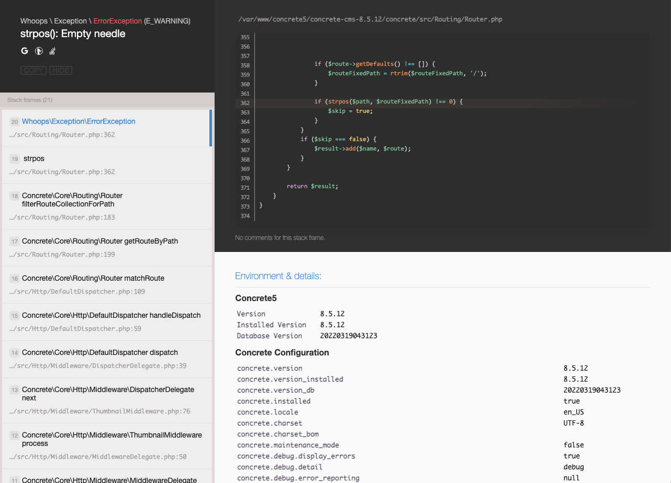Click the "Concrete Configuration" heading
Screen dimensions: 671x483
(x=282, y=353)
